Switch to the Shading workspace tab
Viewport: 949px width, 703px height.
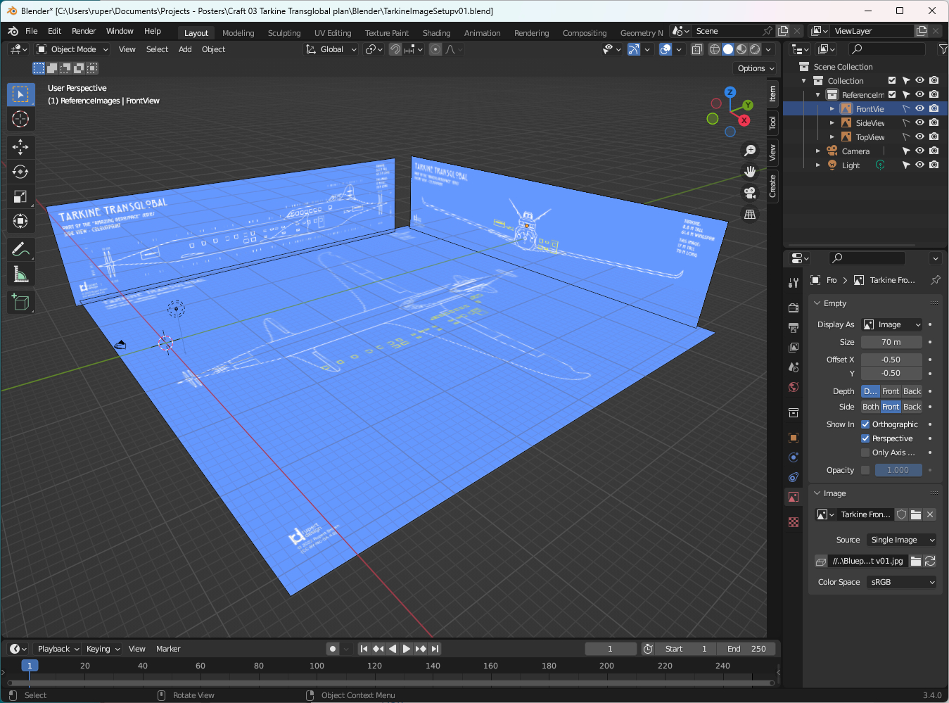pyautogui.click(x=437, y=33)
